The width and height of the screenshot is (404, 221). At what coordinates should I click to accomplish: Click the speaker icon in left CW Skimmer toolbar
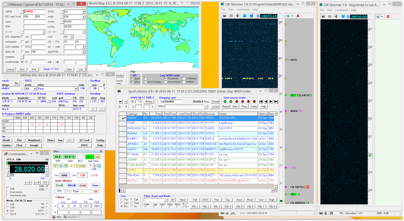(x=238, y=16)
